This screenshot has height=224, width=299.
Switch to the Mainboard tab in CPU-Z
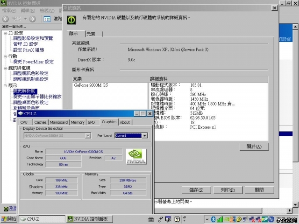pos(59,122)
